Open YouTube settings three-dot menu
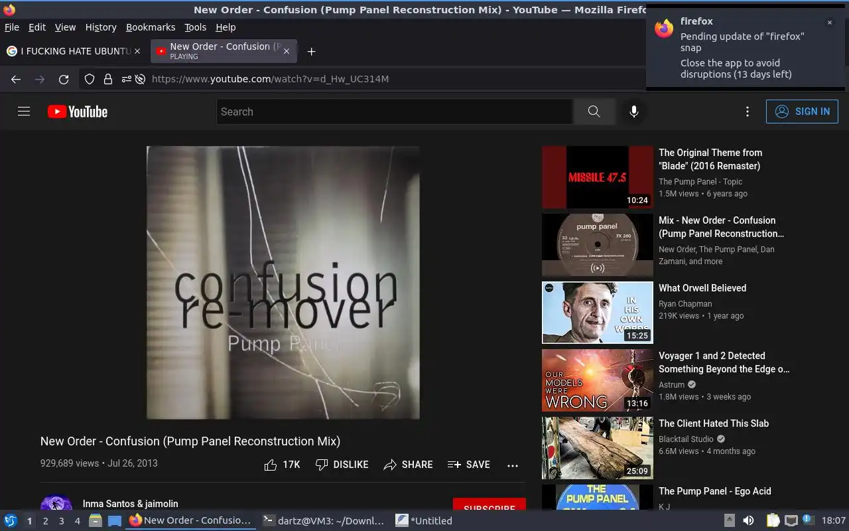 pyautogui.click(x=748, y=112)
